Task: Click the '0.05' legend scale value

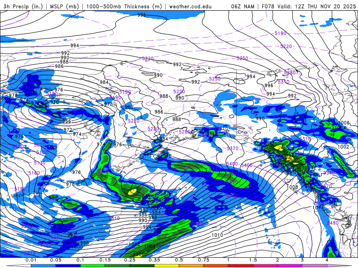Action: [55, 260]
